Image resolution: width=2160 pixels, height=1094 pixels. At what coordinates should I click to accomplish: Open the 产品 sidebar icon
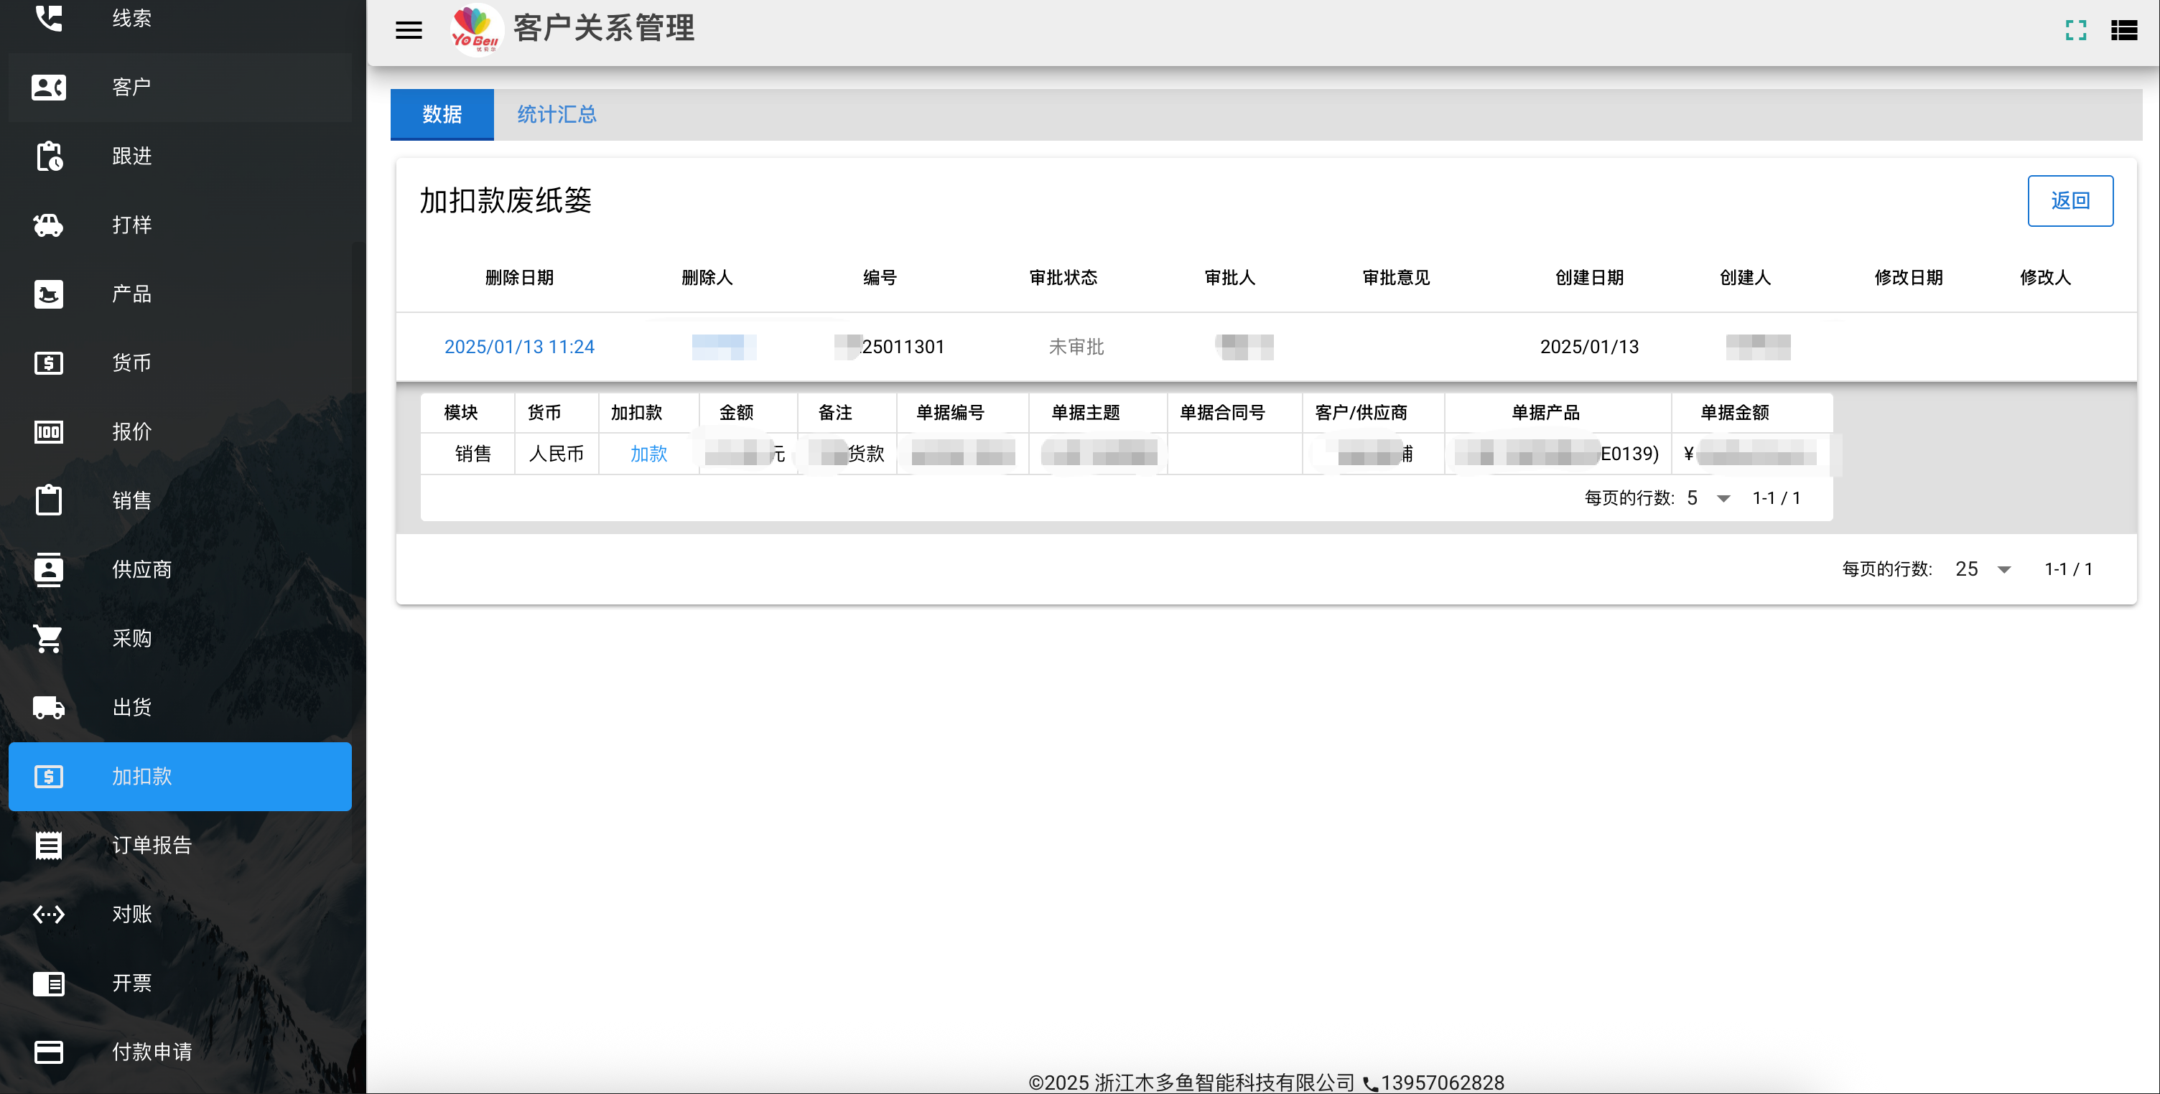[x=49, y=294]
